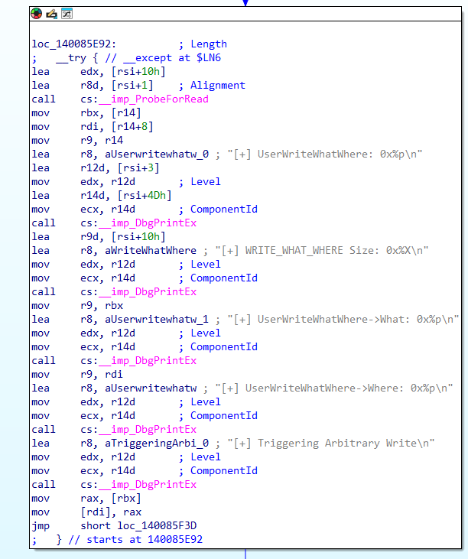This screenshot has width=468, height=559.
Task: Click the 'edx, [rsi+10h]' operand
Action: [122, 72]
